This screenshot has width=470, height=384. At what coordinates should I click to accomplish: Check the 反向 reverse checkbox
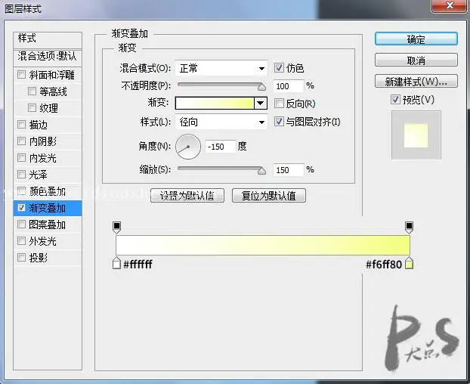point(279,104)
